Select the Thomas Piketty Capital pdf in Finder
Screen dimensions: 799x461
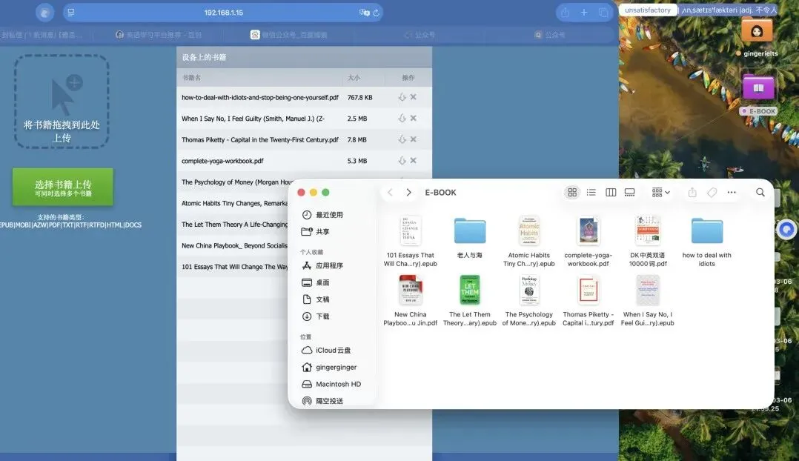coord(588,301)
